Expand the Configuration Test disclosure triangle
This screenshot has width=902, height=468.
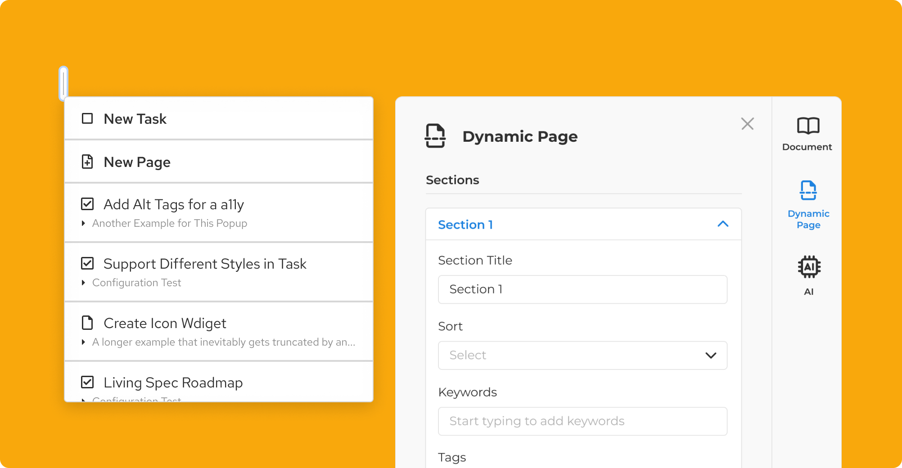point(83,283)
